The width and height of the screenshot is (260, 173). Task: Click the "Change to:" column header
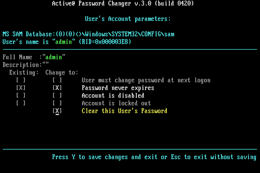(x=62, y=72)
